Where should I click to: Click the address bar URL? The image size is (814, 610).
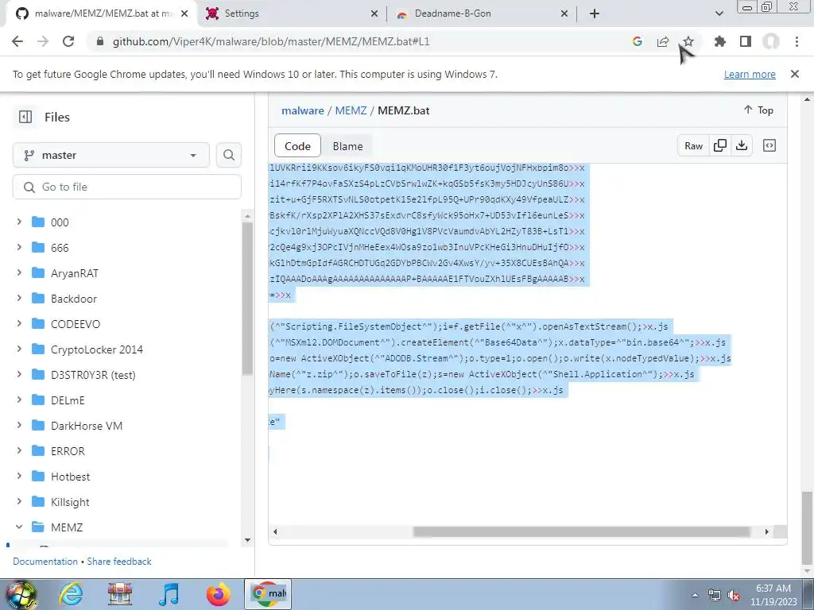271,41
